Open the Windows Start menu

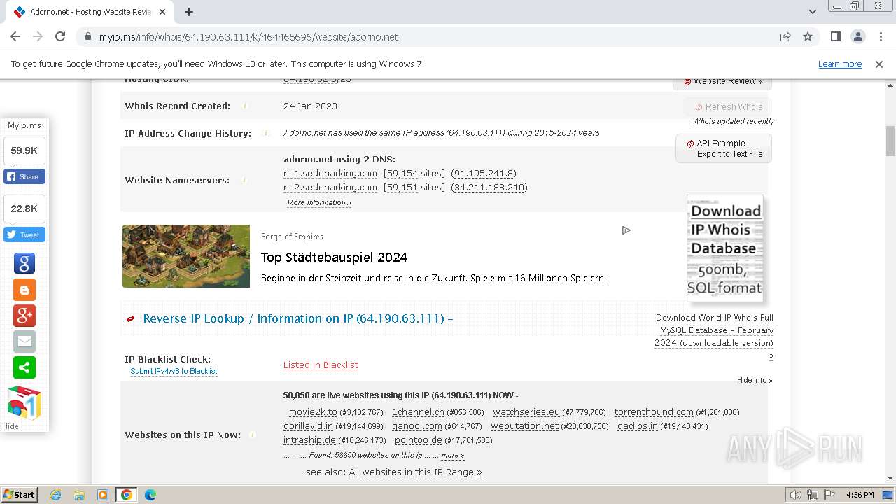coord(20,494)
